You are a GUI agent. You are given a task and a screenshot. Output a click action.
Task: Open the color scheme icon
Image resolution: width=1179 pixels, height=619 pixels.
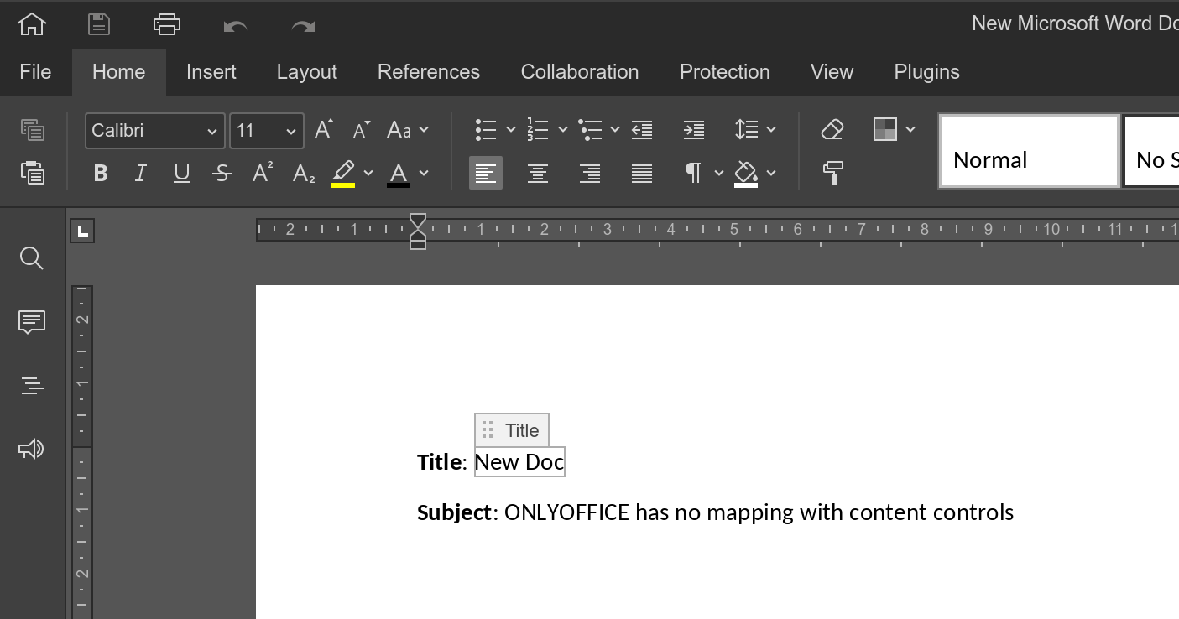click(885, 129)
